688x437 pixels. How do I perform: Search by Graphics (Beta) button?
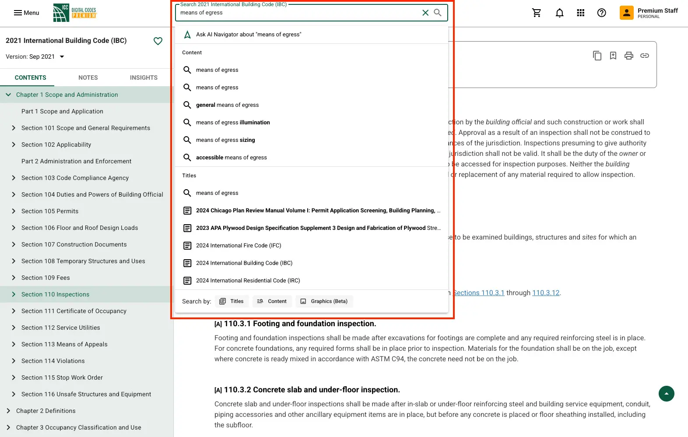(324, 301)
